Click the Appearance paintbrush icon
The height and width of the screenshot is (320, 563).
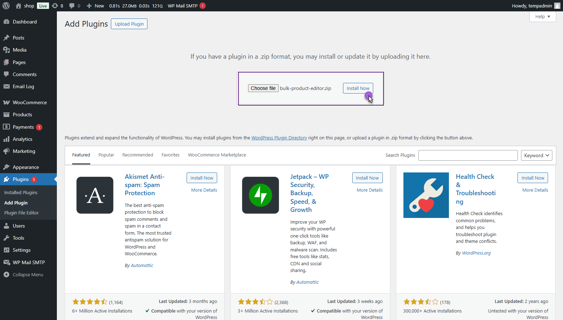(x=6, y=167)
